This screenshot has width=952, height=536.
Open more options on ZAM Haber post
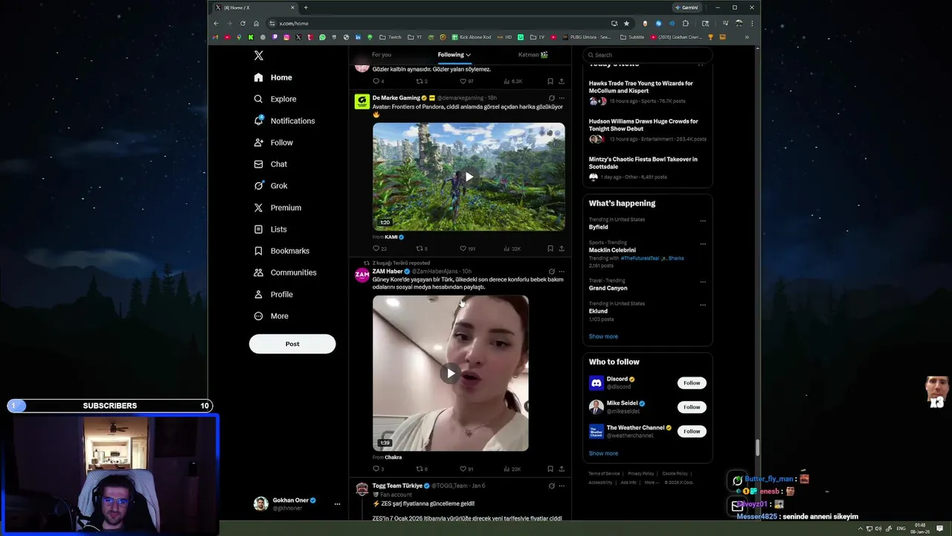(x=562, y=272)
